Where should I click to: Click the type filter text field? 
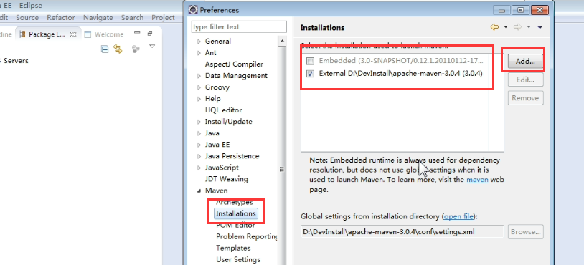[239, 27]
